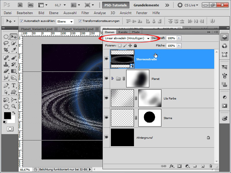This screenshot has width=231, height=173.
Task: Pick the Clone Stamp tool
Action: coord(6,64)
